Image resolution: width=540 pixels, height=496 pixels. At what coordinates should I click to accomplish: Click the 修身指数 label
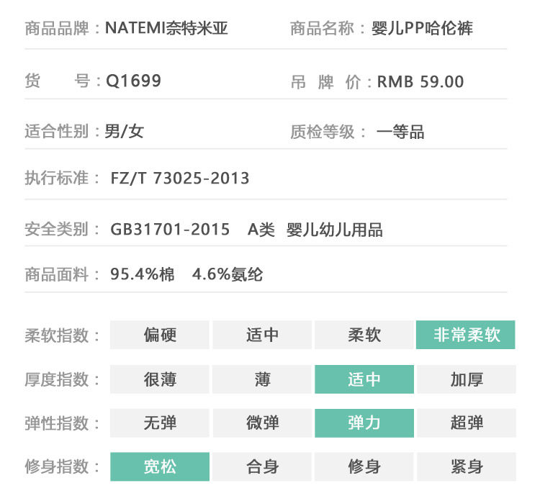pos(57,467)
